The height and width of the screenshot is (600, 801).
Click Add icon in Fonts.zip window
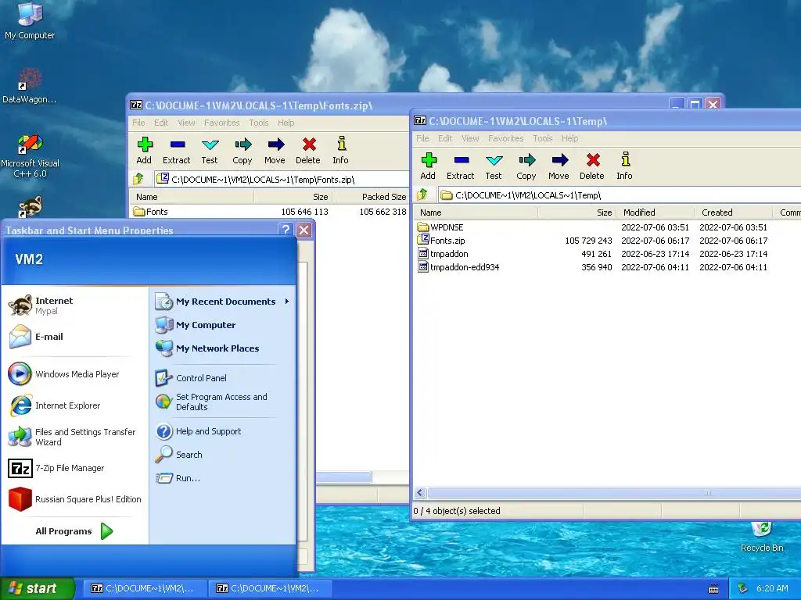pos(145,145)
